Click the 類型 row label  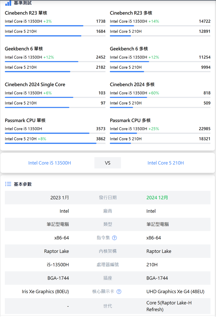click(108, 224)
